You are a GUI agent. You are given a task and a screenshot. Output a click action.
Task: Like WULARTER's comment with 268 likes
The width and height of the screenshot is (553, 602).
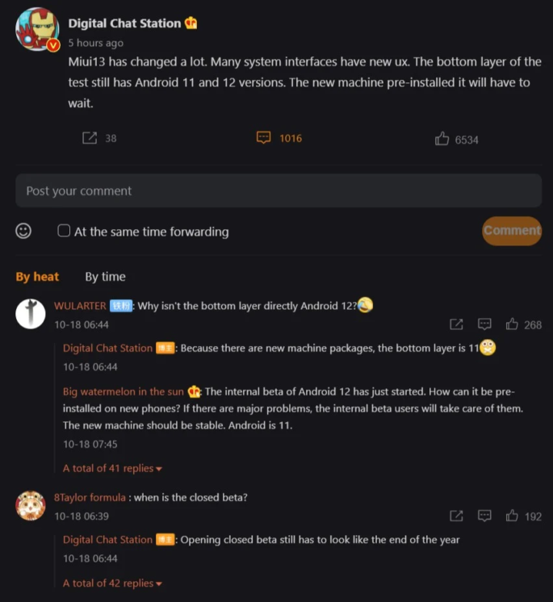[512, 324]
